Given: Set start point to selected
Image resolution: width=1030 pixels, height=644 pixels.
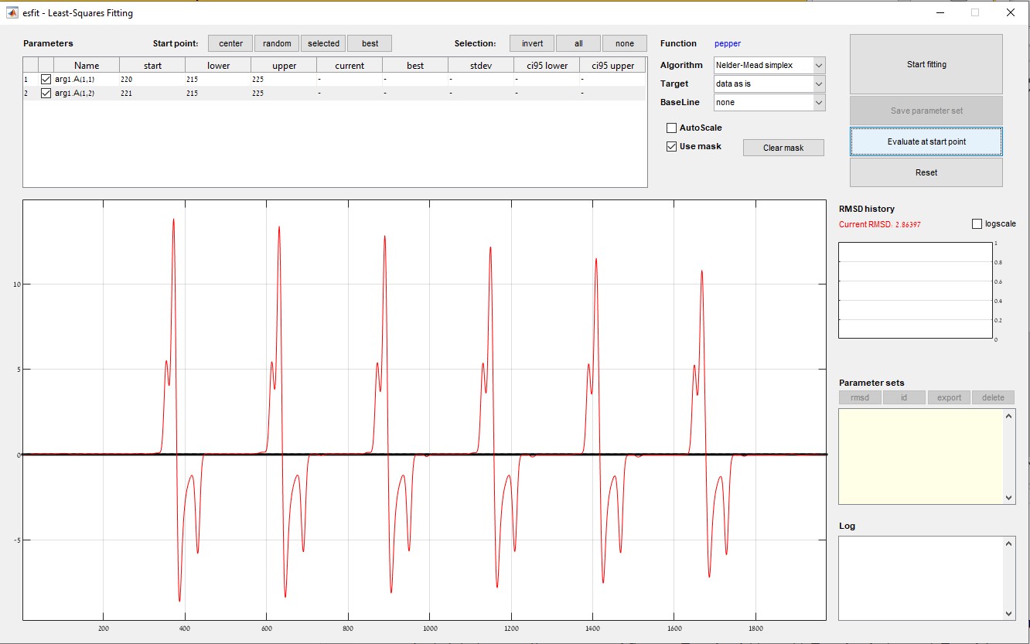Looking at the screenshot, I should point(323,43).
